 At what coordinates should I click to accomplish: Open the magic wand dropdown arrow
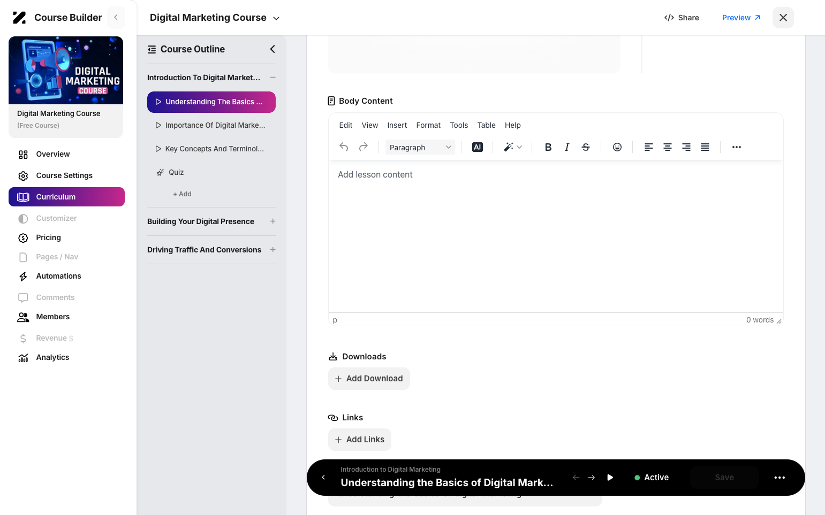coord(519,147)
